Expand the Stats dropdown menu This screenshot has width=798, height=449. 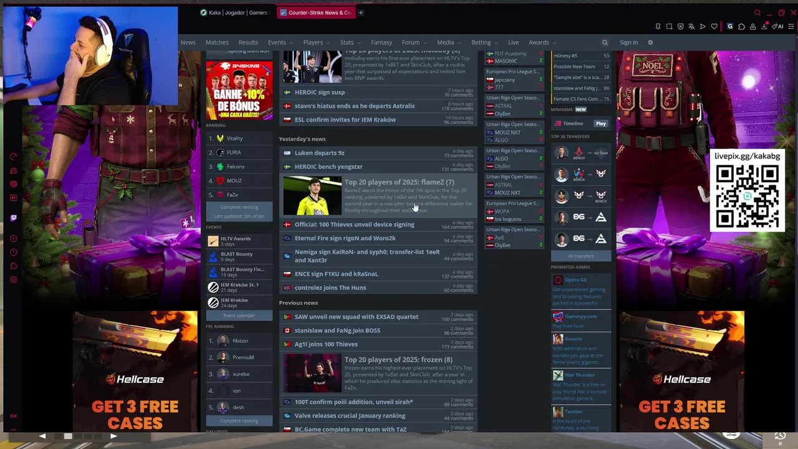point(350,42)
